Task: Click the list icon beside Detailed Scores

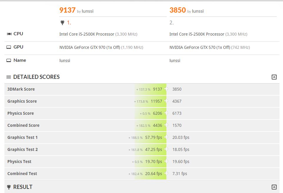Action: 9,77
